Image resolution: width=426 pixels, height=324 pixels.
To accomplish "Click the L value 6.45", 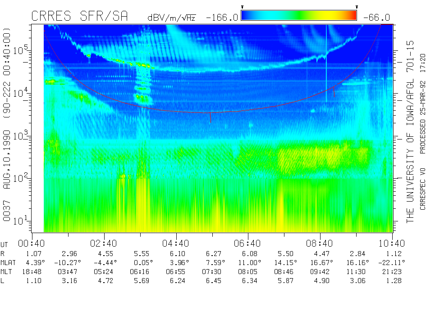I will (212, 281).
